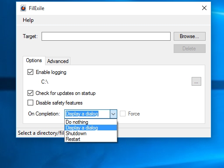Enable Disable safety features checkbox
This screenshot has height=168, width=224.
click(x=30, y=103)
